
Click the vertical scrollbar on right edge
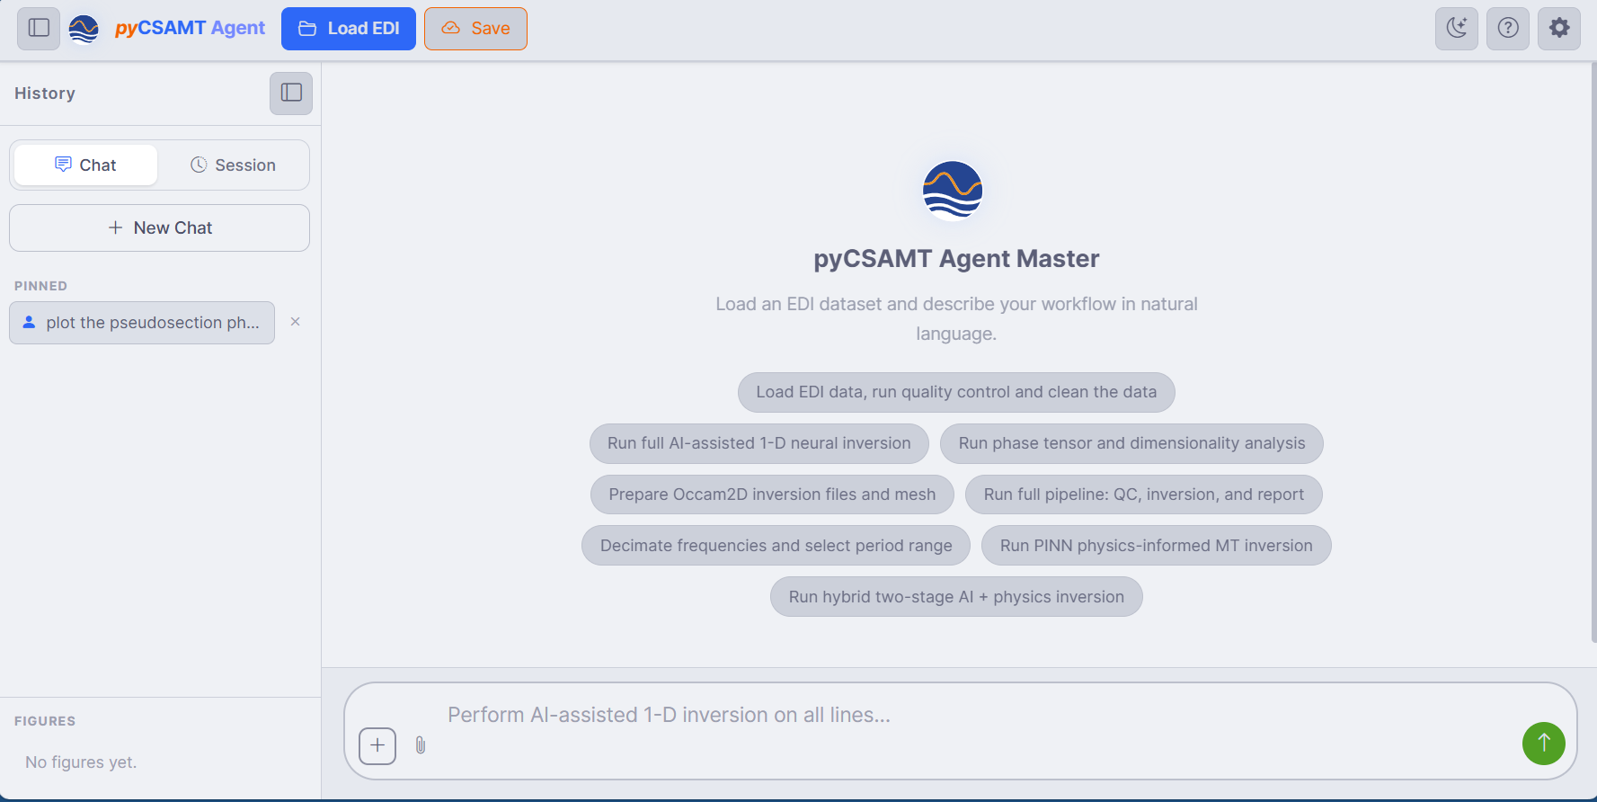1593,352
